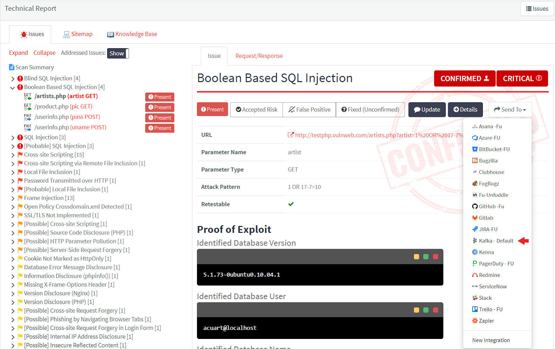Click the Redmine icon
The image size is (555, 349).
point(475,275)
